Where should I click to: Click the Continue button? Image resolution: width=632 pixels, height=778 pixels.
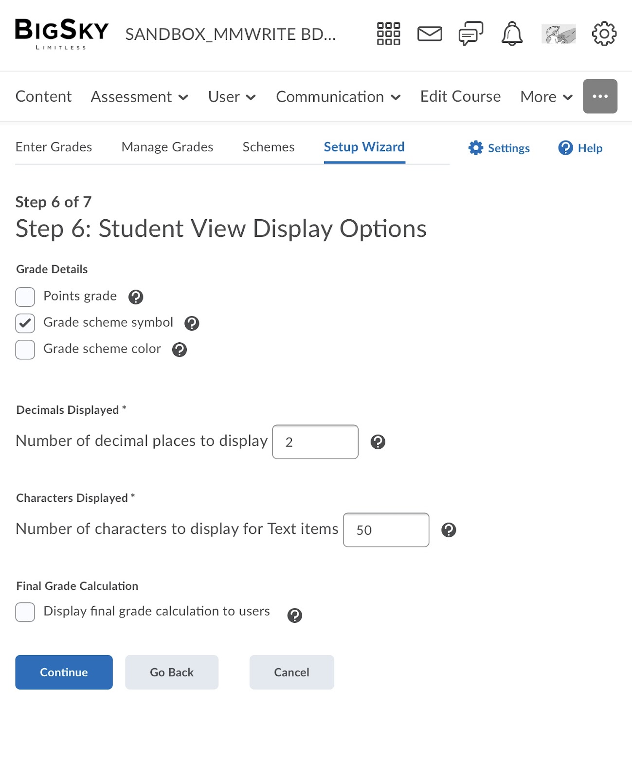[x=64, y=672]
